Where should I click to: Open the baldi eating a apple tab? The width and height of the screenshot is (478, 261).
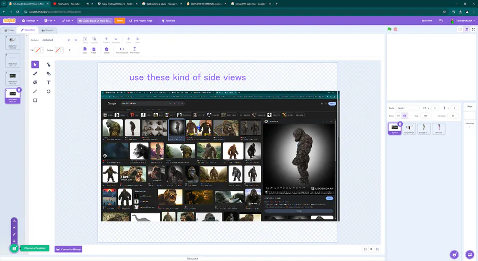[161, 4]
